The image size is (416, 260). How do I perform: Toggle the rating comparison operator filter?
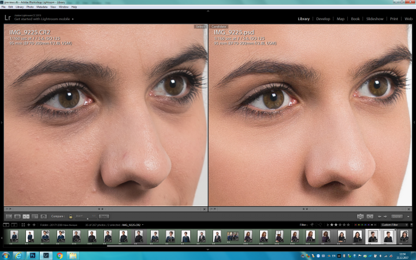pos(328,225)
